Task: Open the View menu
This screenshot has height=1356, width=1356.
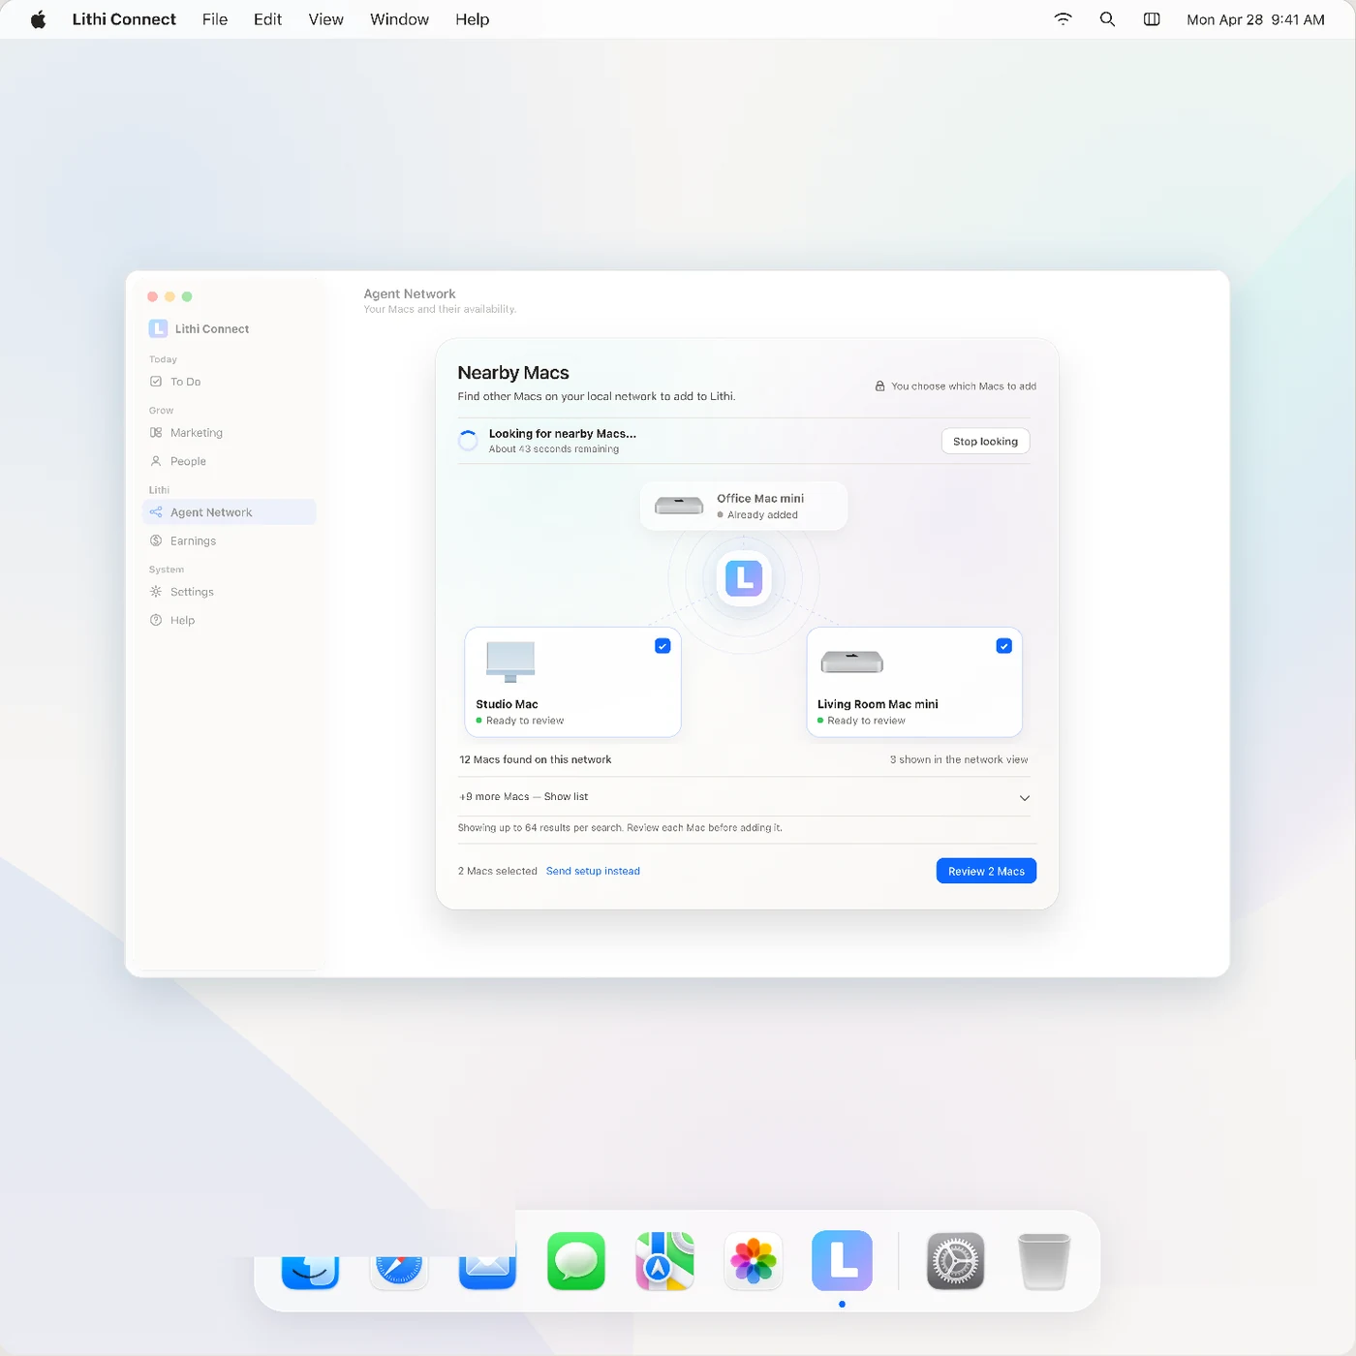Action: coord(325,19)
